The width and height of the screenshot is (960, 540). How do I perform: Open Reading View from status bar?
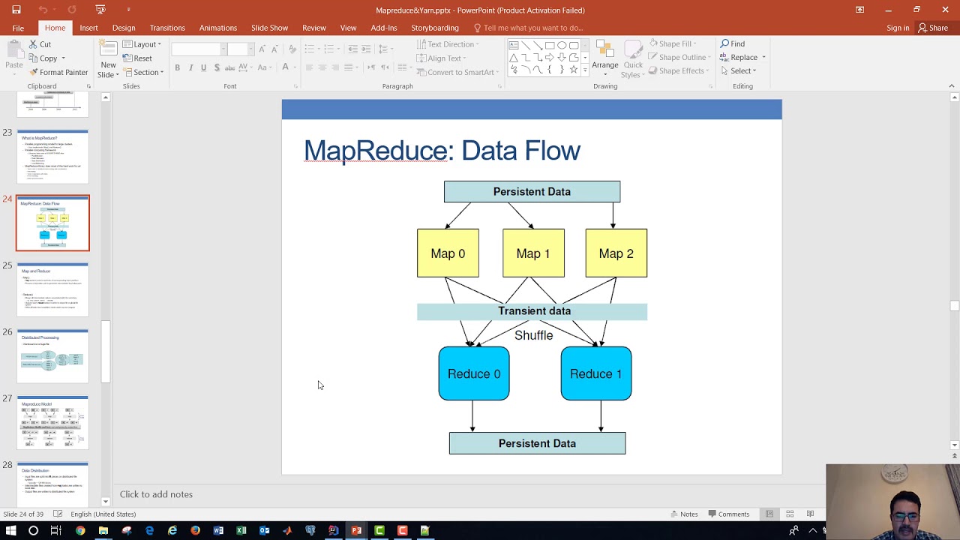tap(810, 514)
